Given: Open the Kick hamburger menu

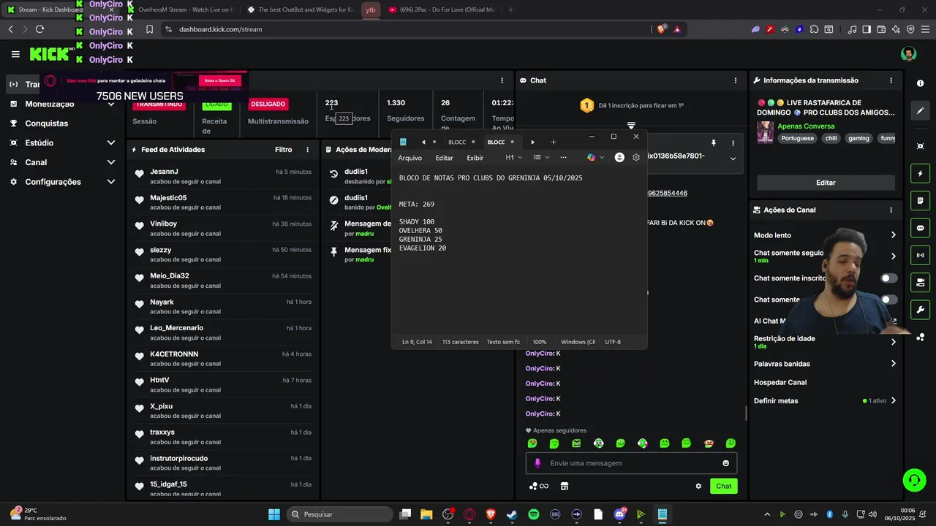Looking at the screenshot, I should (x=15, y=54).
